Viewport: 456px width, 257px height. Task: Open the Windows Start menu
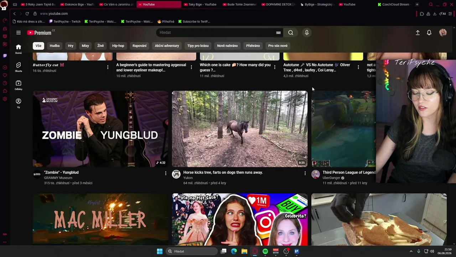(160, 251)
